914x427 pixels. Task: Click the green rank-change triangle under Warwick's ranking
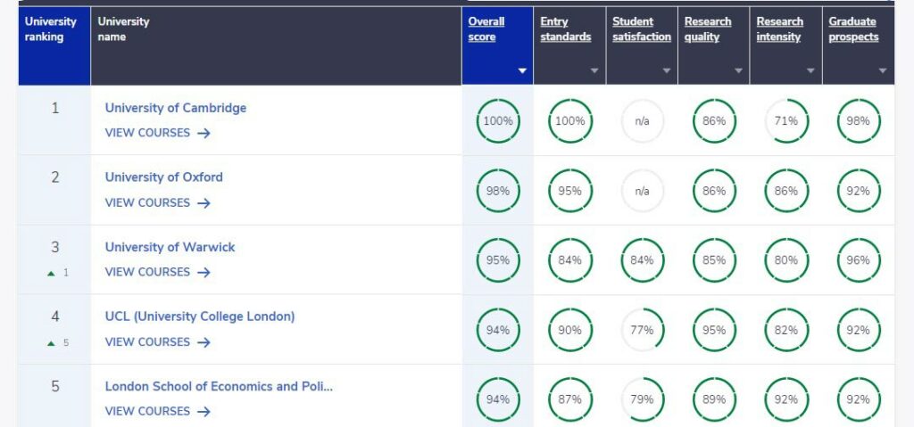tap(52, 273)
